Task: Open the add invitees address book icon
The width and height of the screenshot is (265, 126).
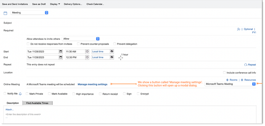Action: [238, 29]
